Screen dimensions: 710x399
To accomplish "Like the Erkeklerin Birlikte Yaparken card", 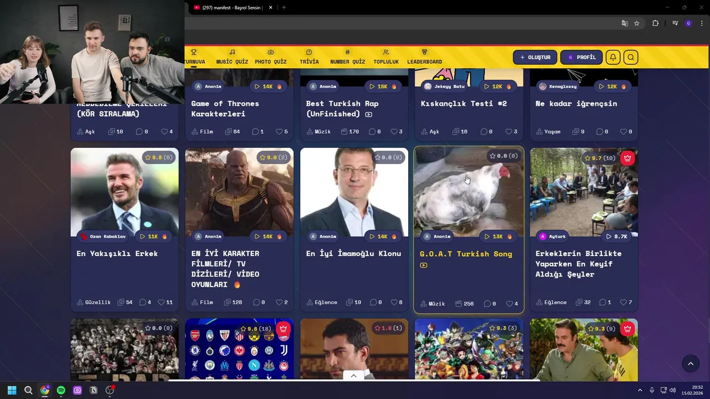I will coord(626,302).
